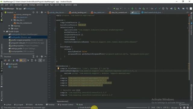Open the Logcat tool window
The width and height of the screenshot is (193, 109).
click(x=19, y=104)
